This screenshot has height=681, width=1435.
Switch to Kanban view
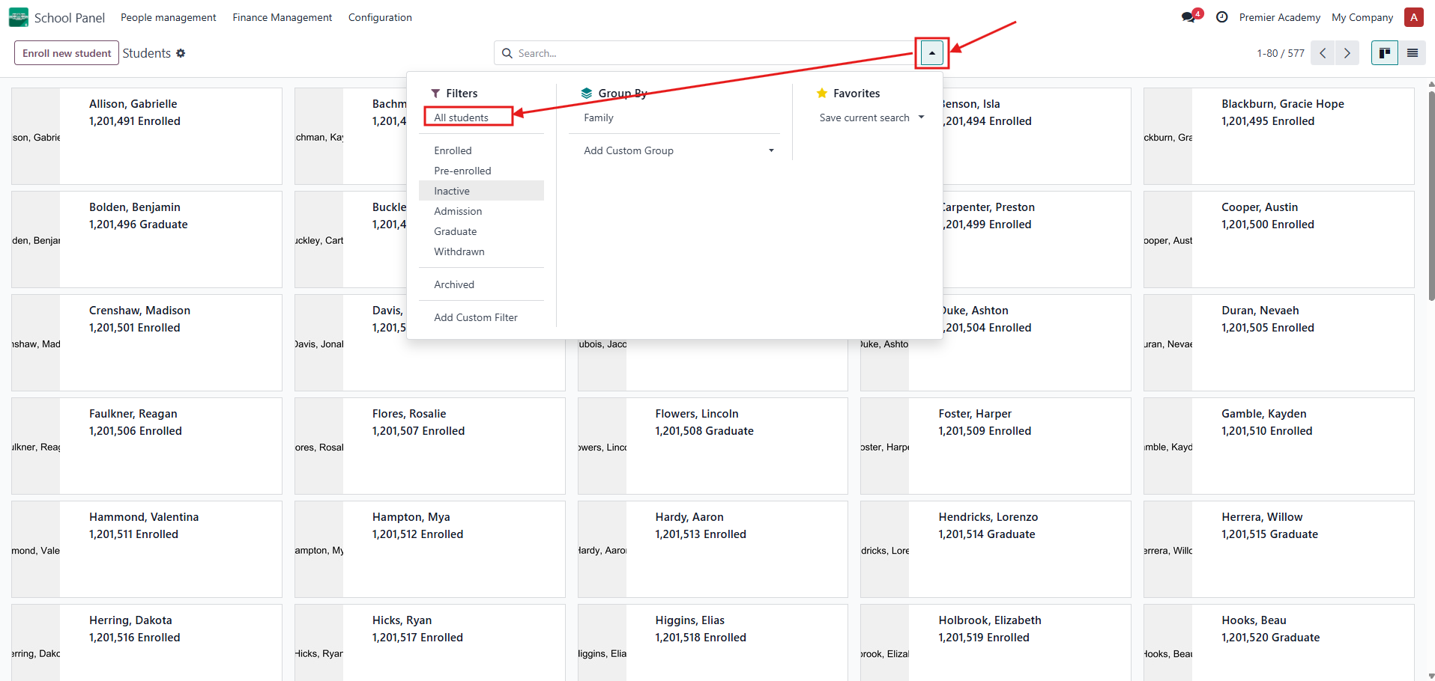1384,53
